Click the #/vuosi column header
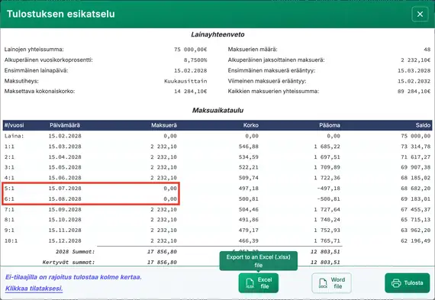 point(14,125)
